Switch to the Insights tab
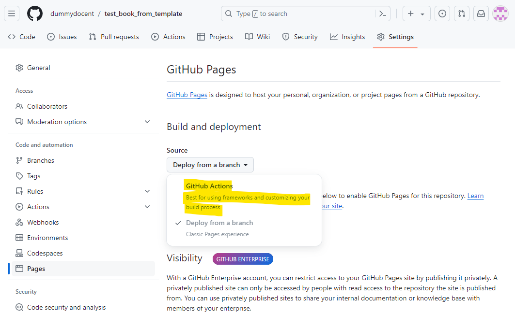 [x=347, y=37]
